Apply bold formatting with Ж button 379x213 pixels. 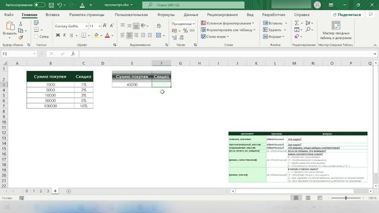click(58, 35)
